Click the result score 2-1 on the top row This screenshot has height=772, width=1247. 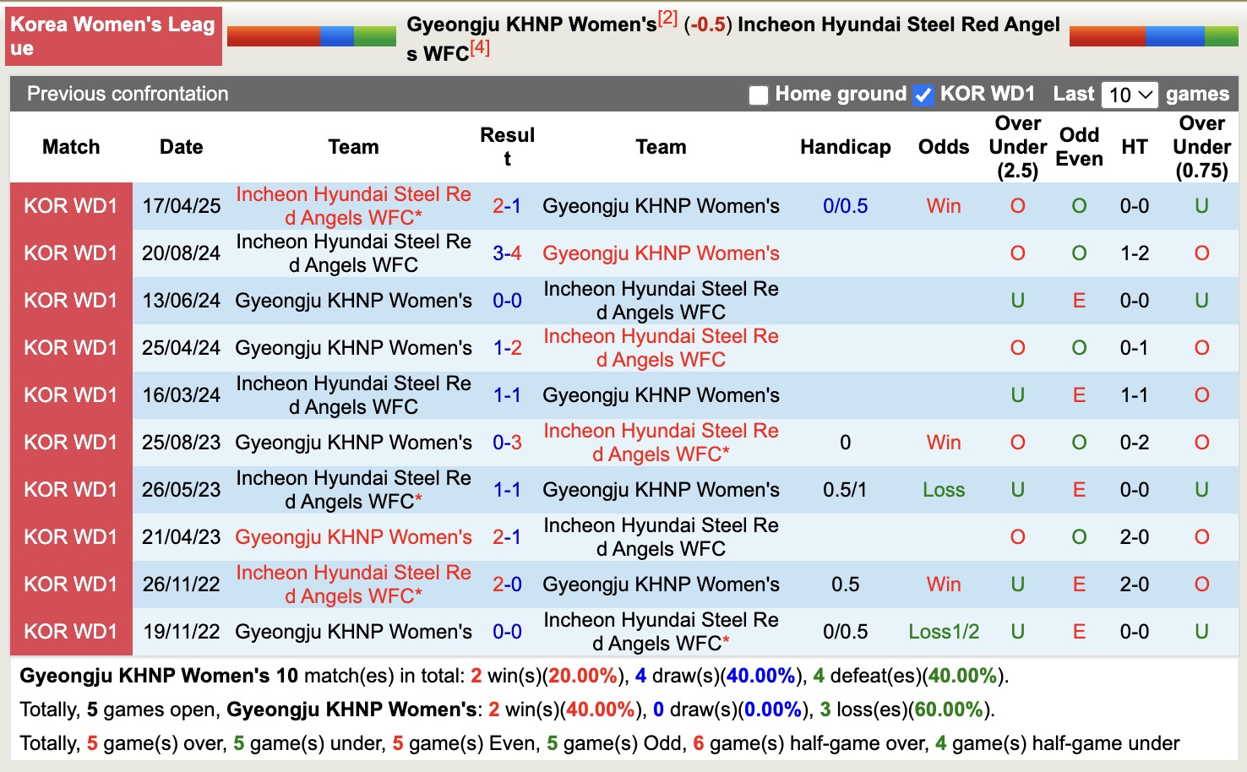pos(507,205)
